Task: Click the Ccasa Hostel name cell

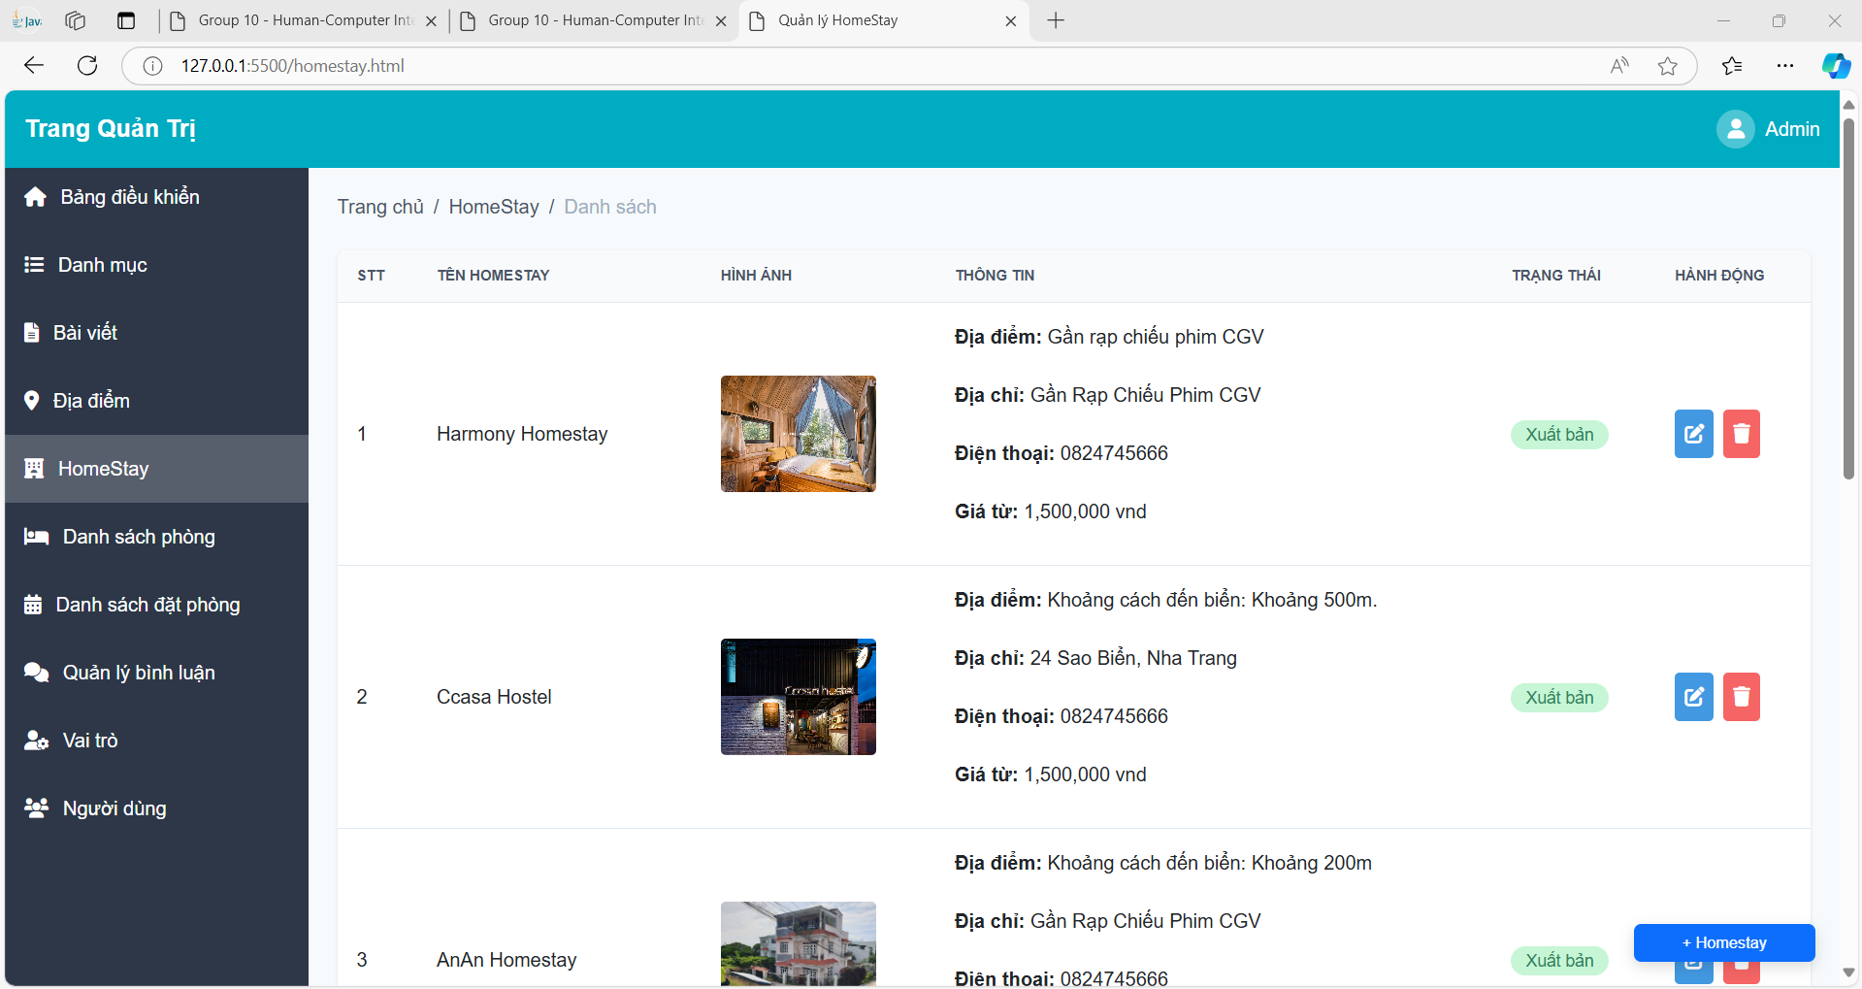Action: 494,697
